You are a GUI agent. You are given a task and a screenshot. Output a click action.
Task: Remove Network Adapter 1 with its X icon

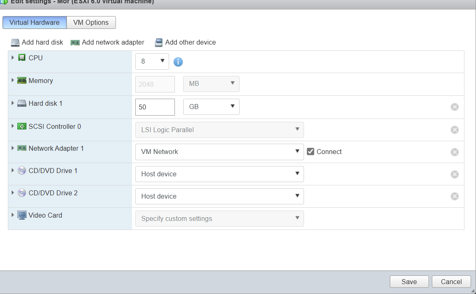tap(455, 152)
